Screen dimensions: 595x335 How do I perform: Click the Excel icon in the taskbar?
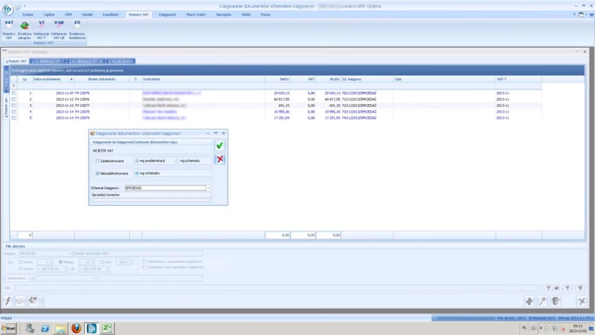click(107, 329)
